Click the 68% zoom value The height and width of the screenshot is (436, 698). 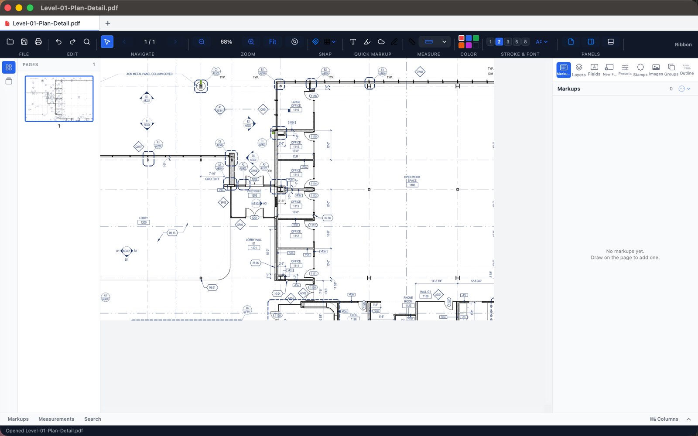[226, 42]
